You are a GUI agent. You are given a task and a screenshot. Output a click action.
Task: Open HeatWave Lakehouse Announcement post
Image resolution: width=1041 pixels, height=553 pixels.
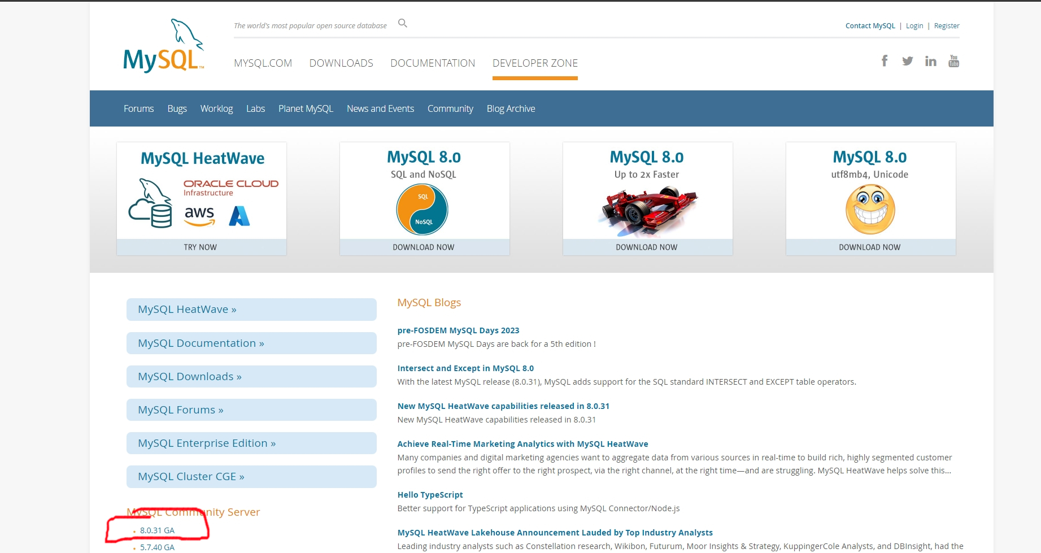click(555, 533)
